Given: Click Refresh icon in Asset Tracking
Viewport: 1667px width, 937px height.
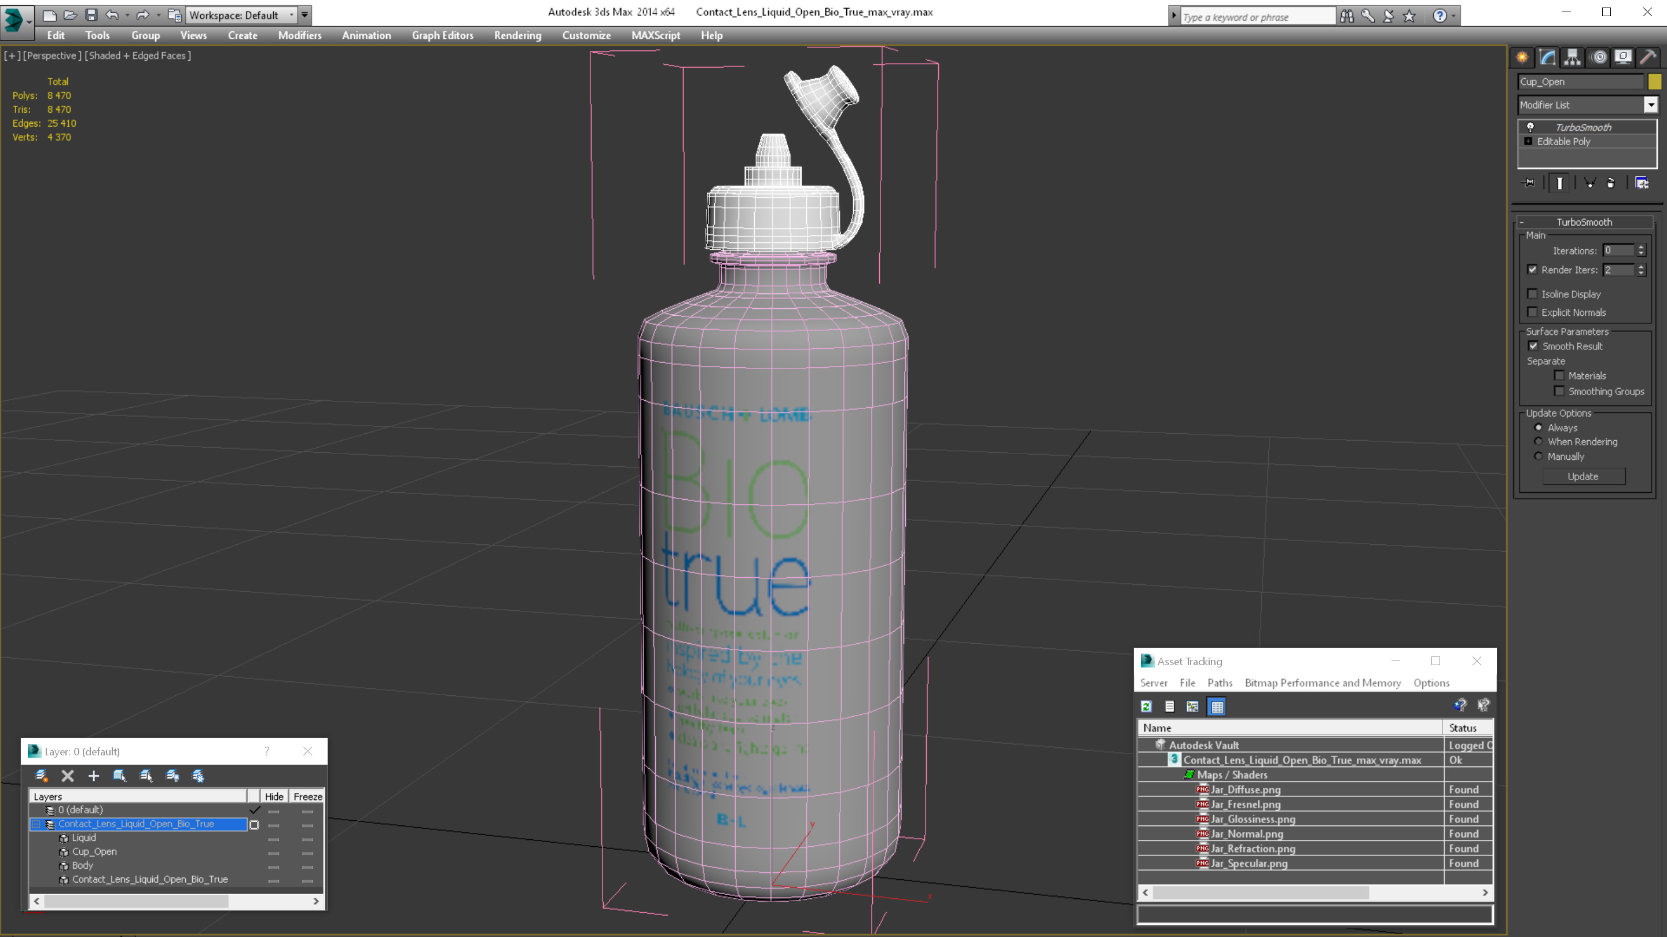Looking at the screenshot, I should [1146, 706].
